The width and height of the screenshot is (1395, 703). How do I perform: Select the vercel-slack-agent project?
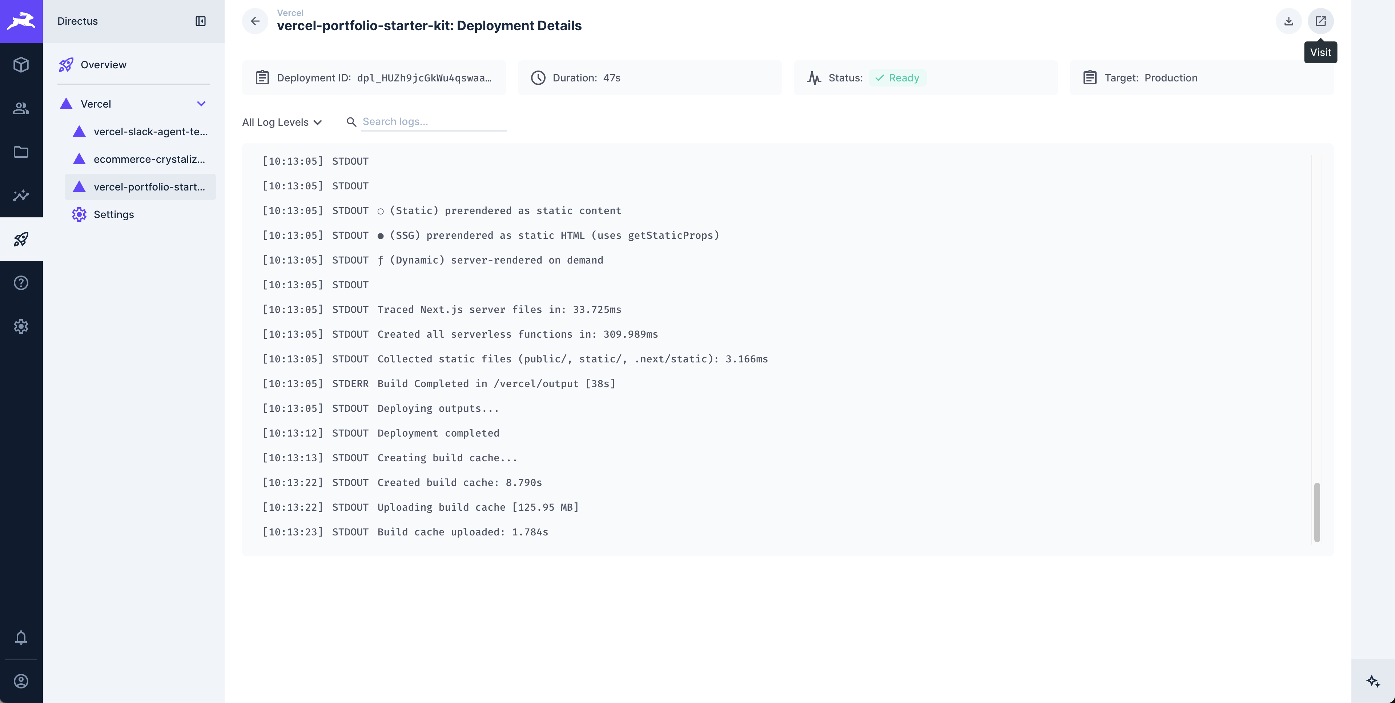click(x=150, y=131)
